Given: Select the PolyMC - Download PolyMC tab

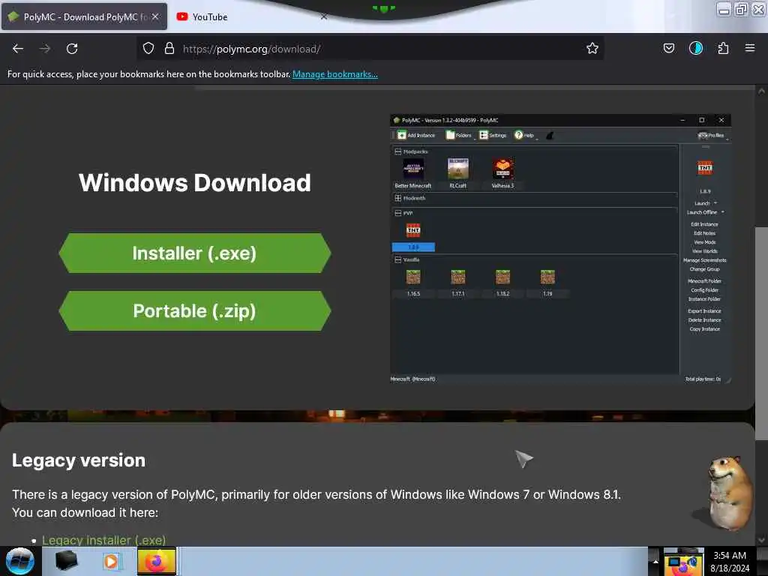Looking at the screenshot, I should 84,16.
